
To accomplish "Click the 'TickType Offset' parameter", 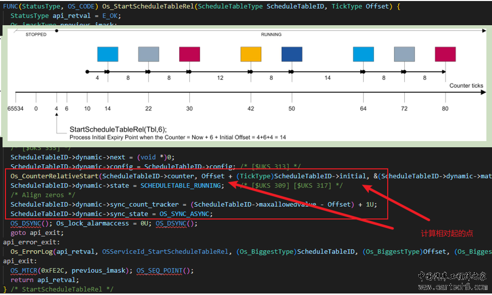I will coord(360,6).
